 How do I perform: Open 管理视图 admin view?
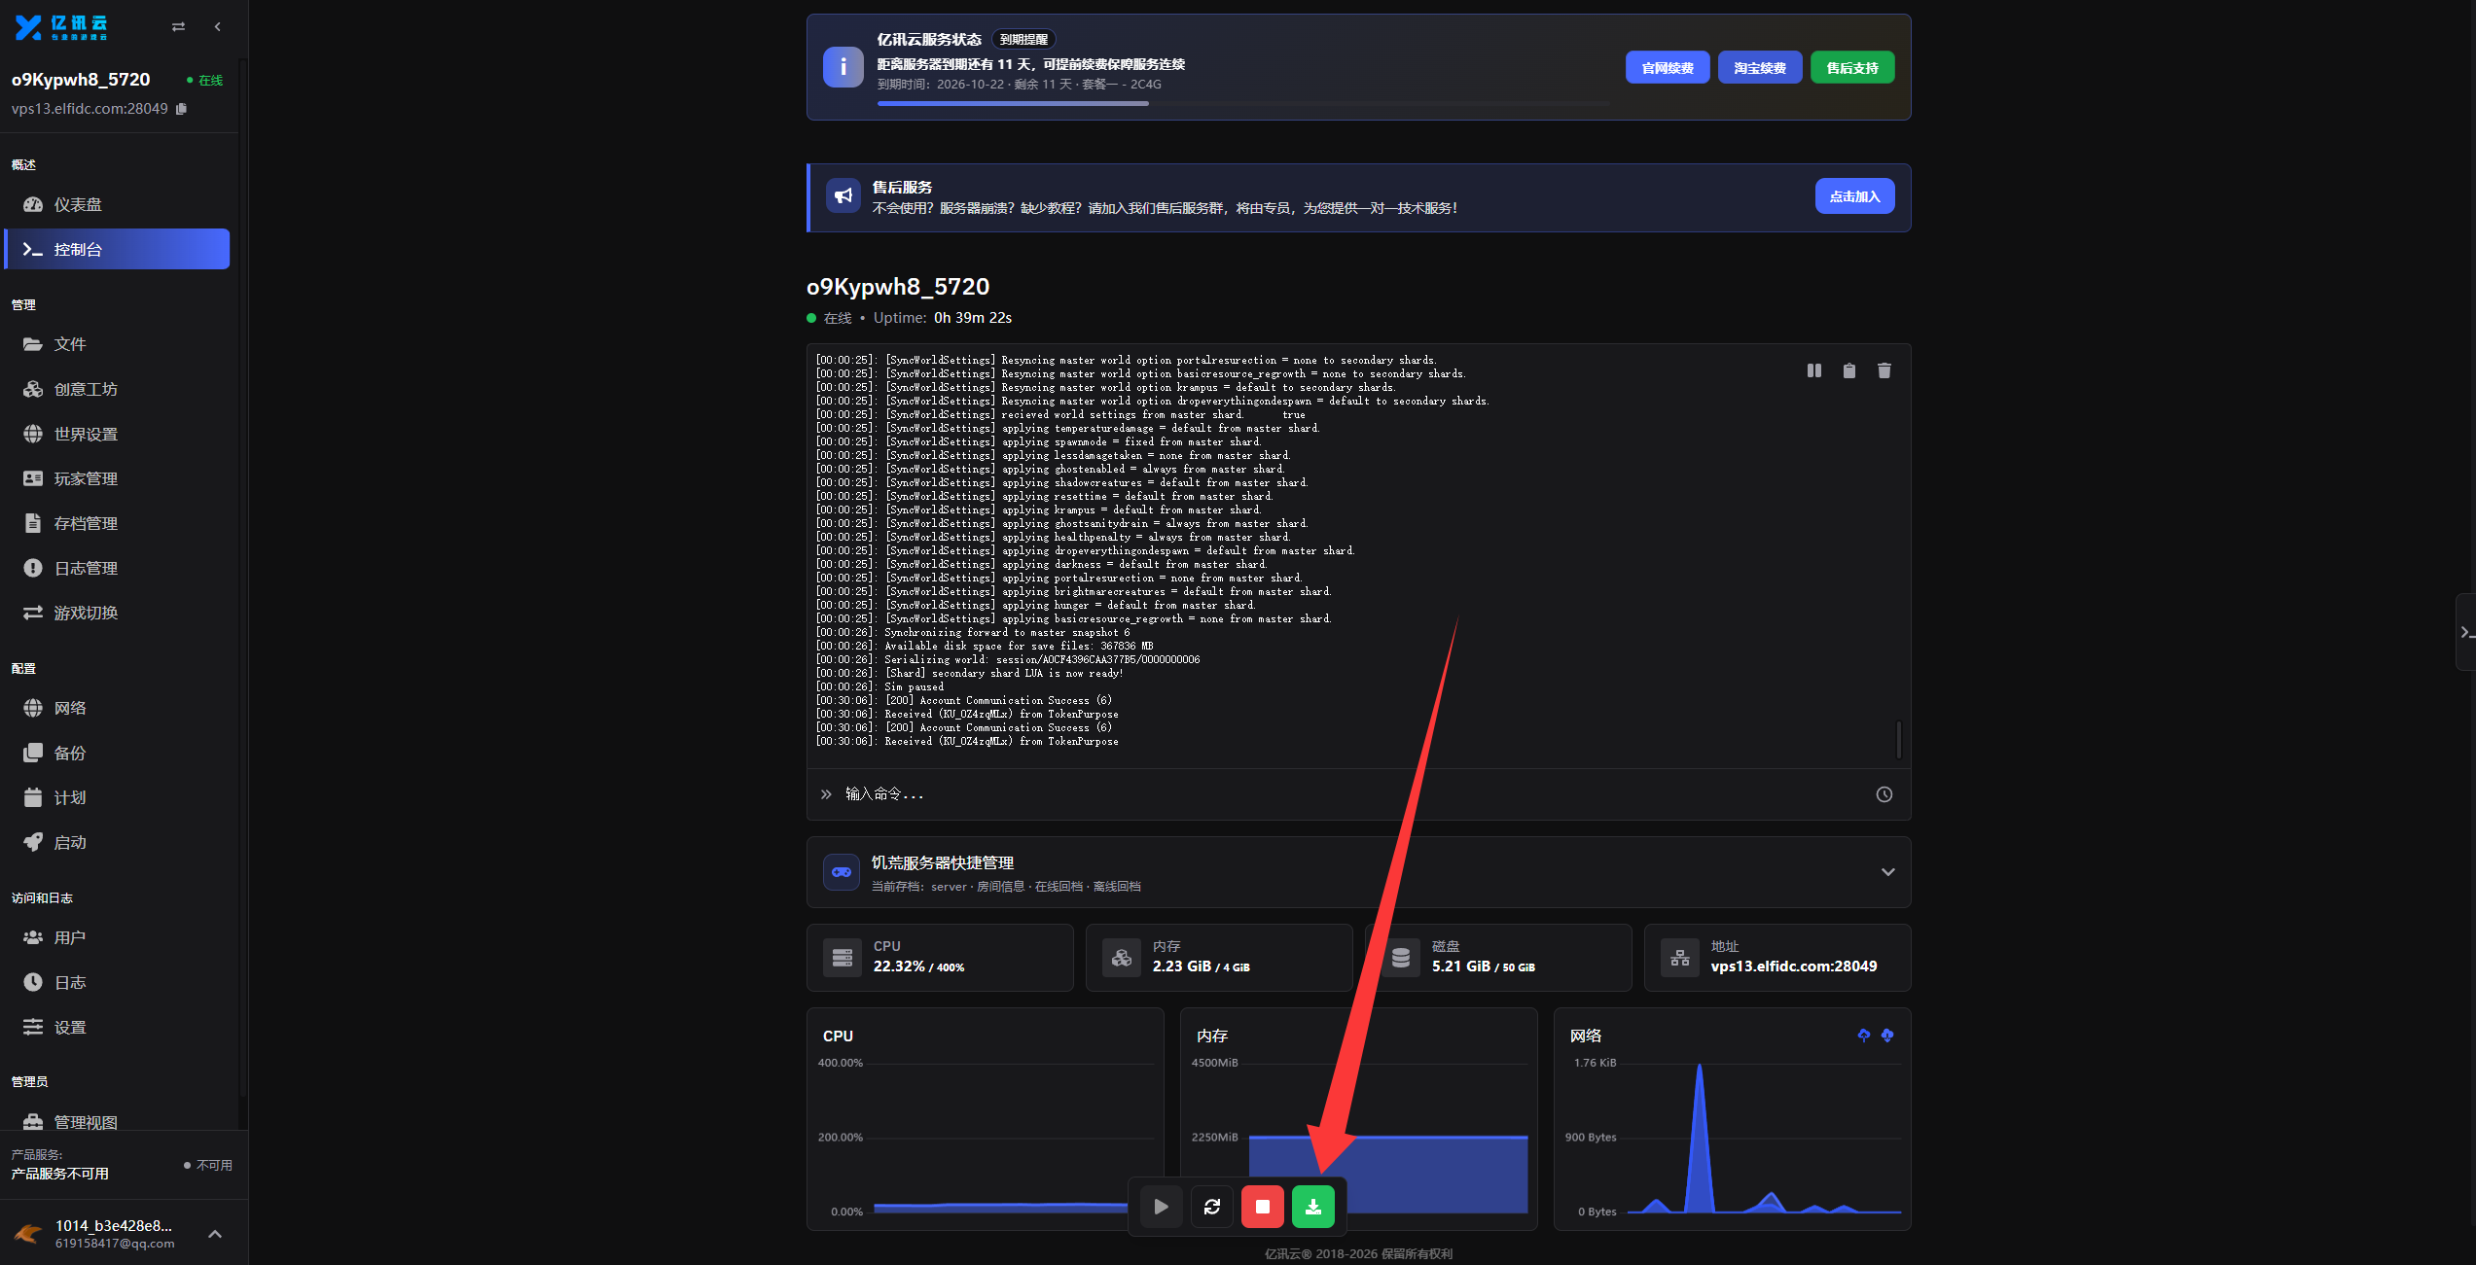[x=117, y=1120]
